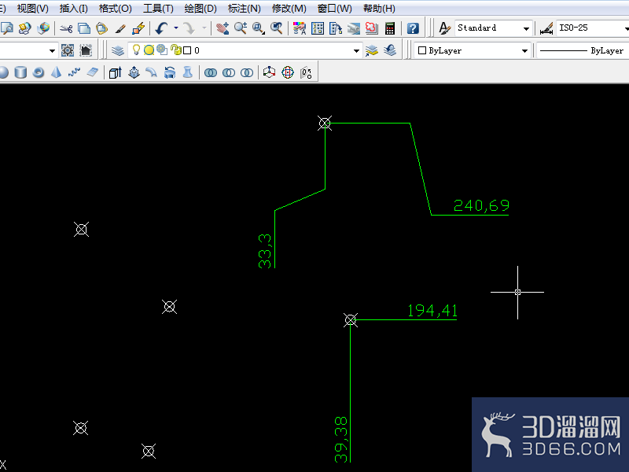Select the Loft tool
Viewport: 629px width, 472px height.
pos(188,72)
